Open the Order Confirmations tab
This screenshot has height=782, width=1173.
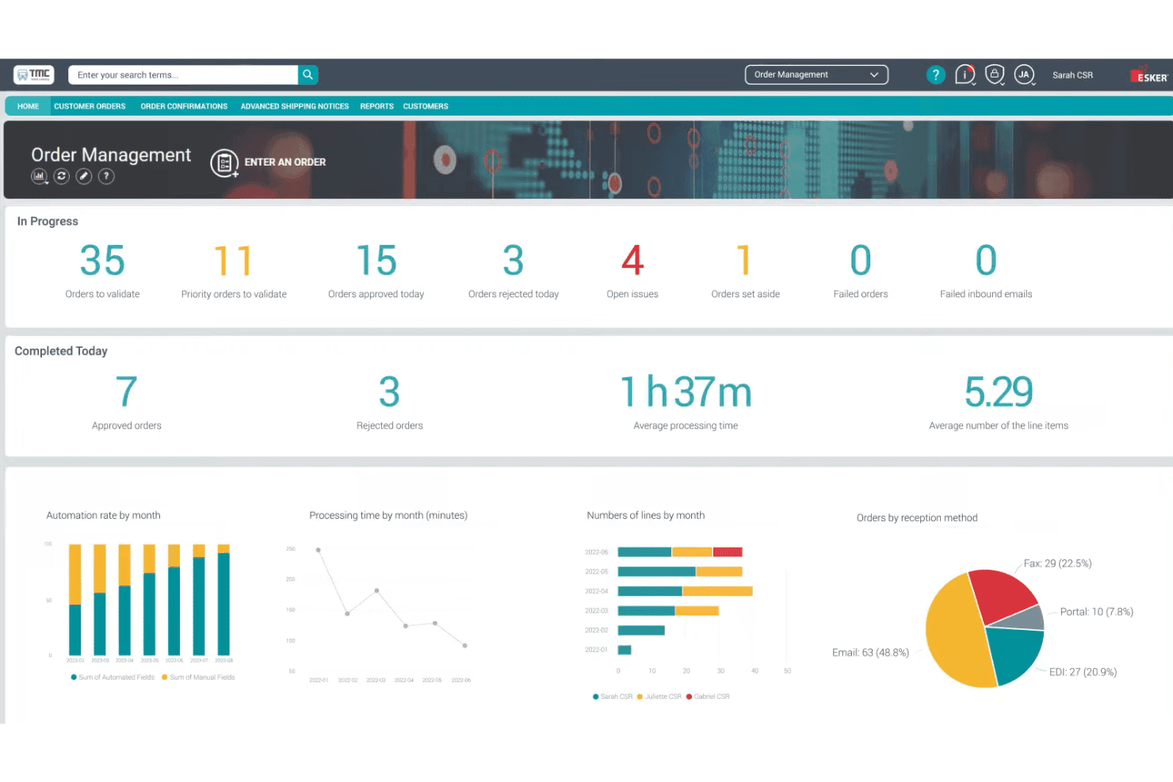tap(184, 106)
